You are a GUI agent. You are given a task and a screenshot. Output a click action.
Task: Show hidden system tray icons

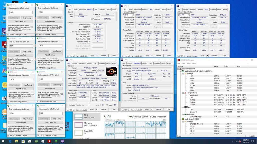[x=233, y=141]
